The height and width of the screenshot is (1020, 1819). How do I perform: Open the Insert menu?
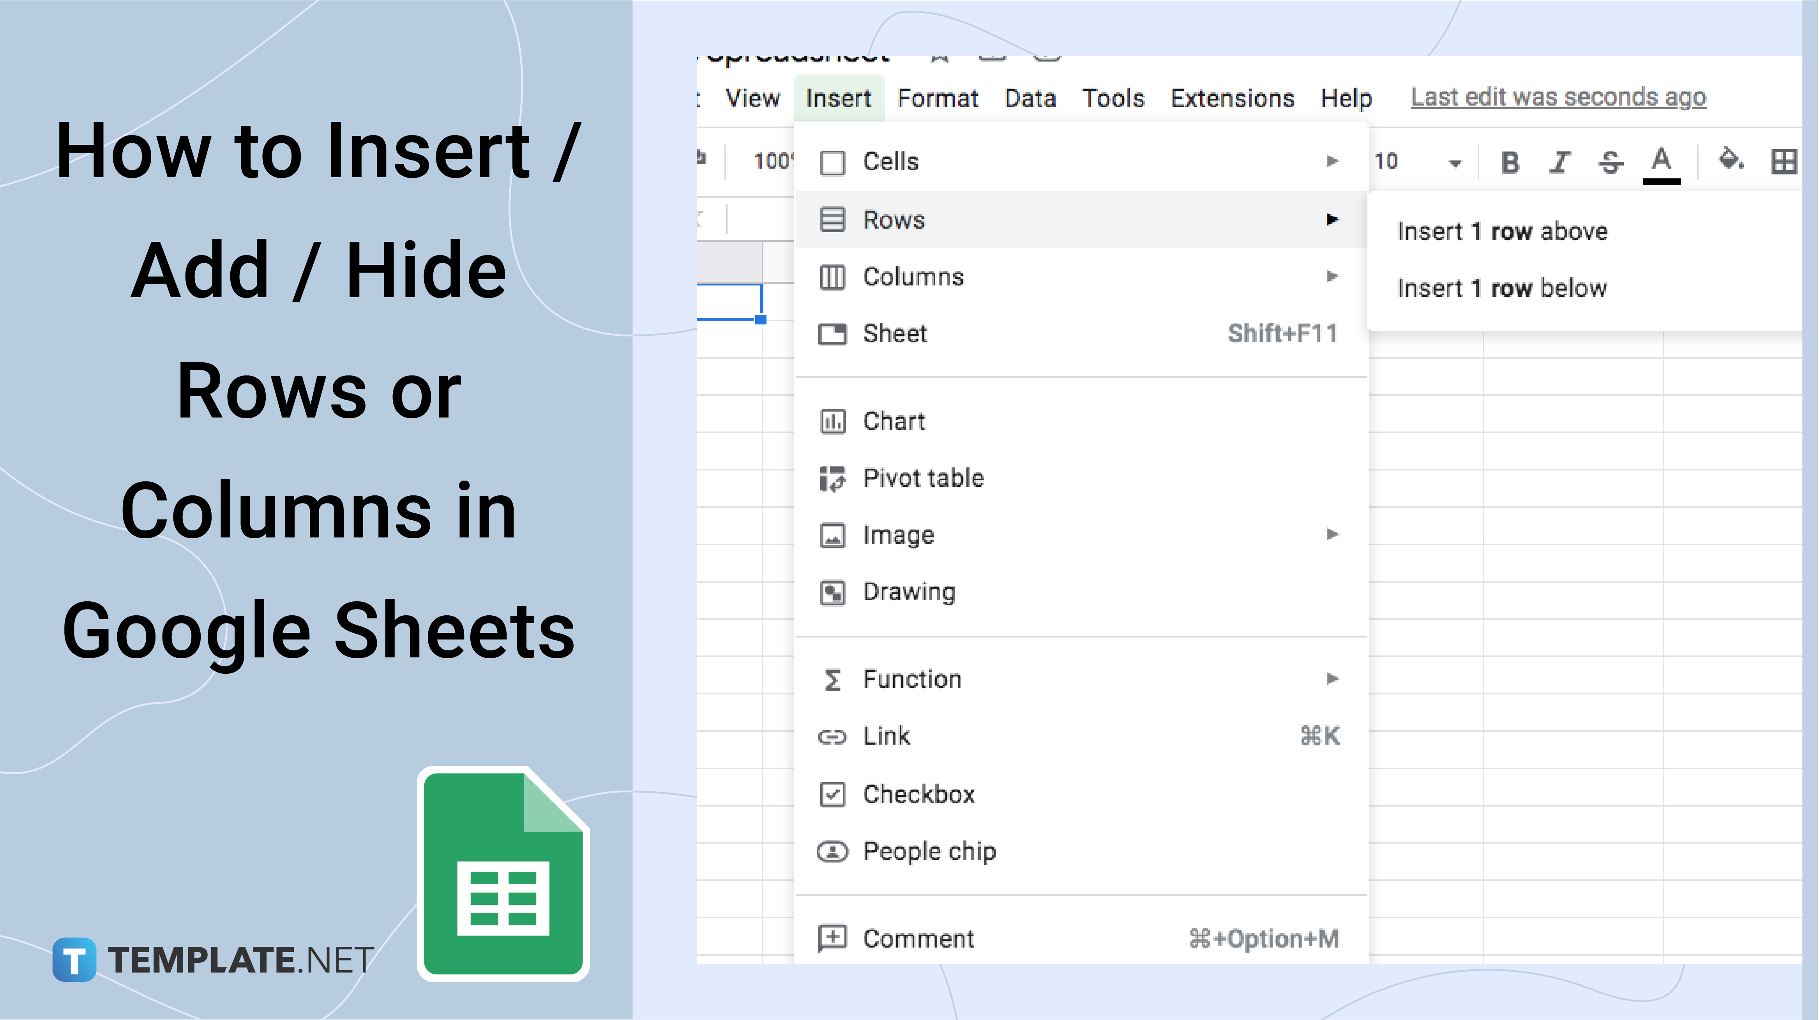point(836,97)
